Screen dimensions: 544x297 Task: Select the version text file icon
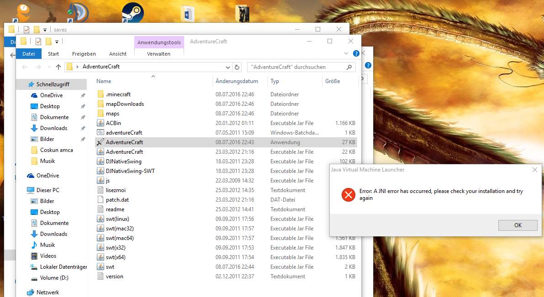coord(100,276)
